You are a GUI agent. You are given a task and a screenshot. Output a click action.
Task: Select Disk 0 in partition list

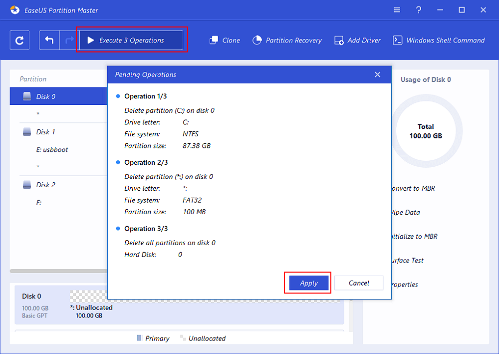pyautogui.click(x=45, y=96)
